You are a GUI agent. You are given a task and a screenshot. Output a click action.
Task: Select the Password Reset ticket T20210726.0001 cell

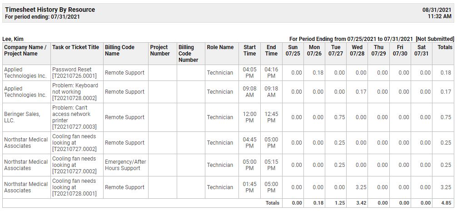click(77, 73)
